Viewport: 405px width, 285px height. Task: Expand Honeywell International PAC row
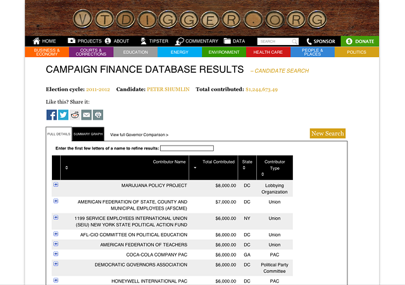56,280
